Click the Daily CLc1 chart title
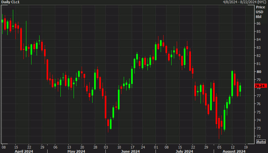268x153 pixels. tap(10, 2)
